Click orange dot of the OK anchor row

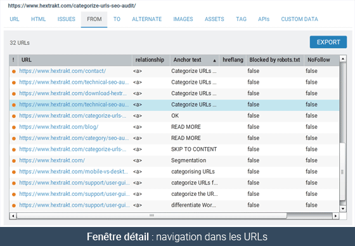pyautogui.click(x=14, y=116)
